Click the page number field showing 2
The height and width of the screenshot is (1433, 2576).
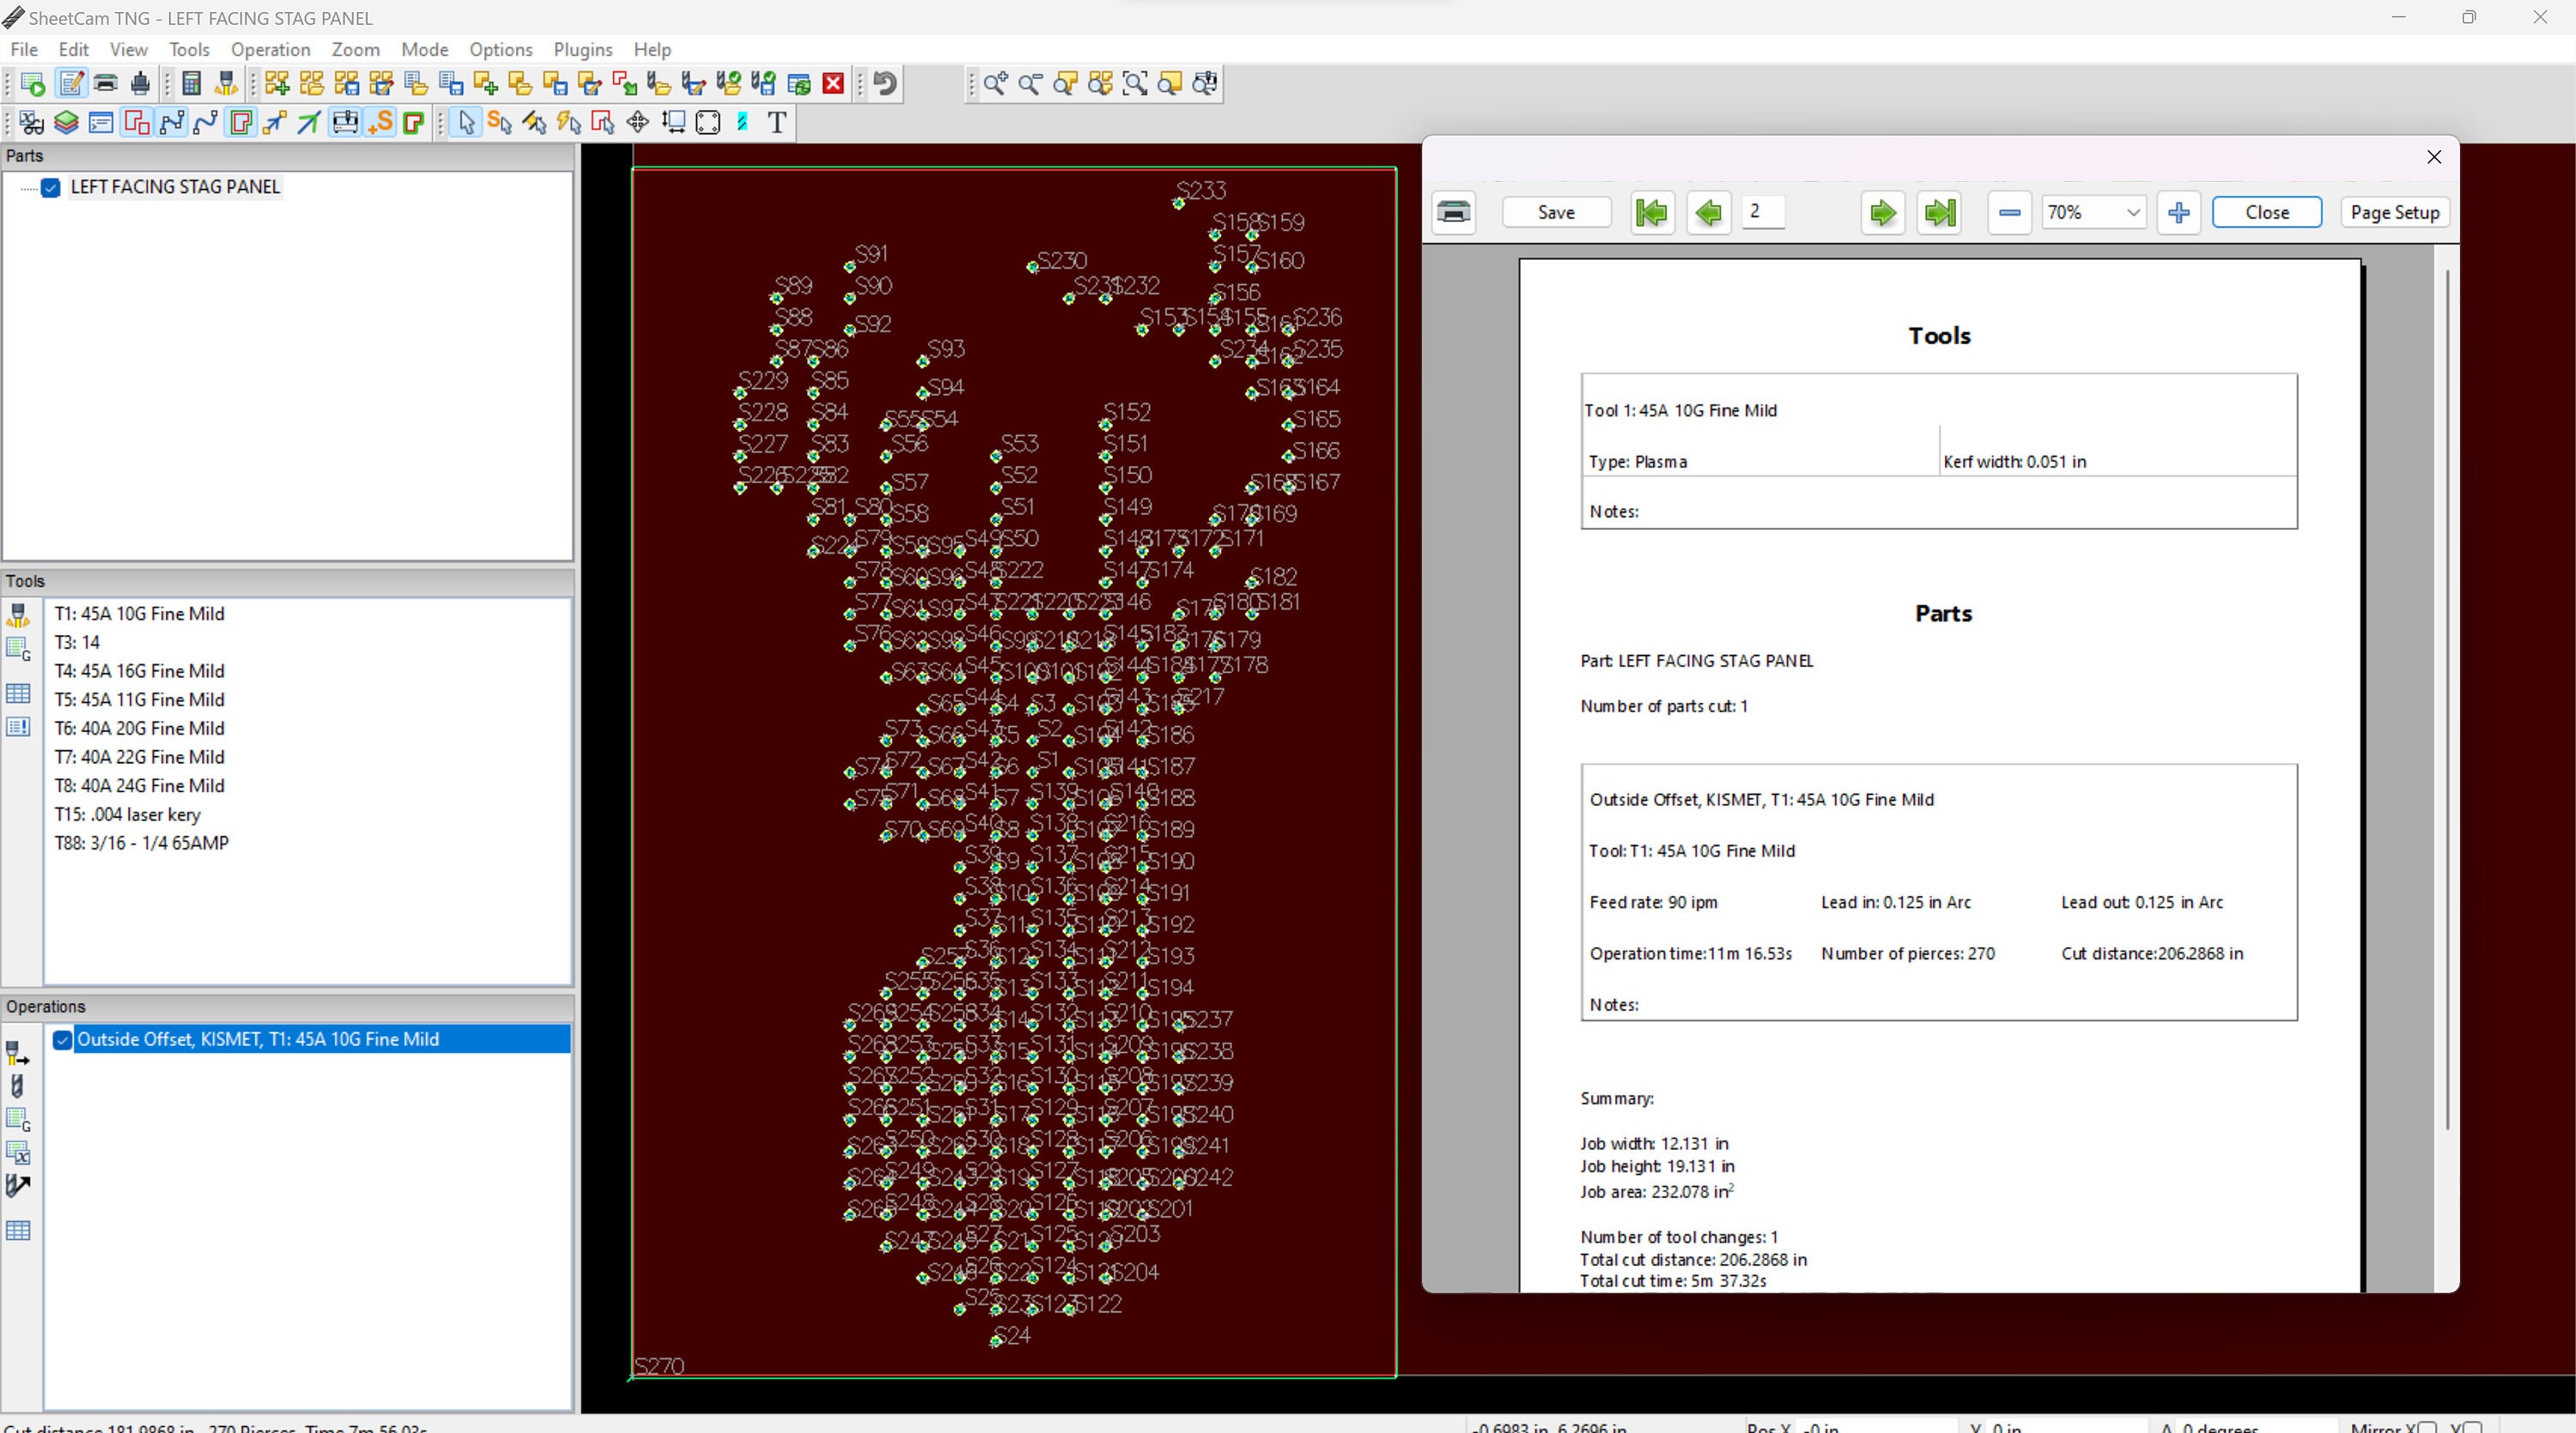click(1762, 212)
